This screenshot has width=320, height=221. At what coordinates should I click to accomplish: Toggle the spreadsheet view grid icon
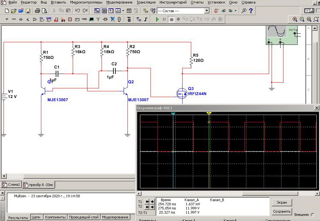[x=104, y=11]
